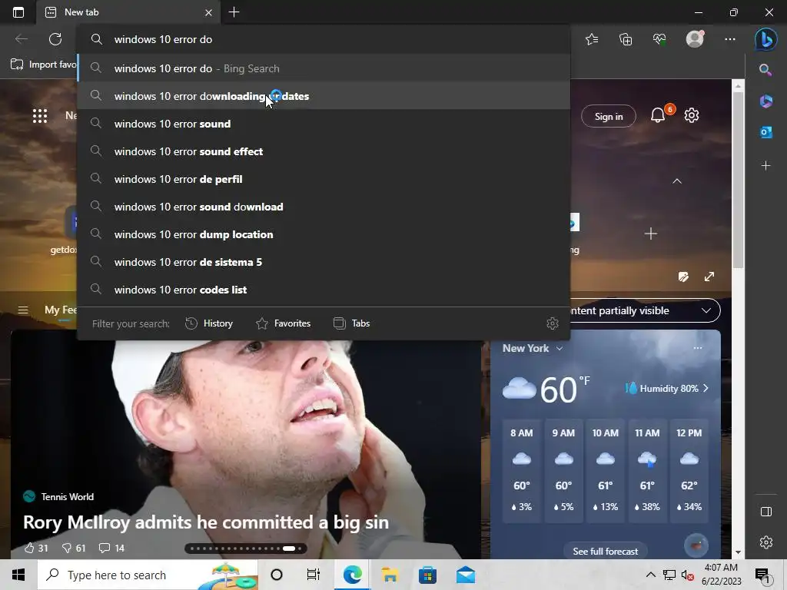
Task: Refresh the current page
Action: [55, 39]
